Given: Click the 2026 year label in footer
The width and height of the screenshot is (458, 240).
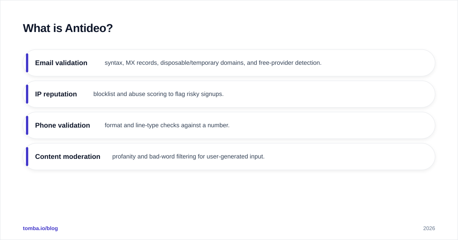Looking at the screenshot, I should (429, 228).
